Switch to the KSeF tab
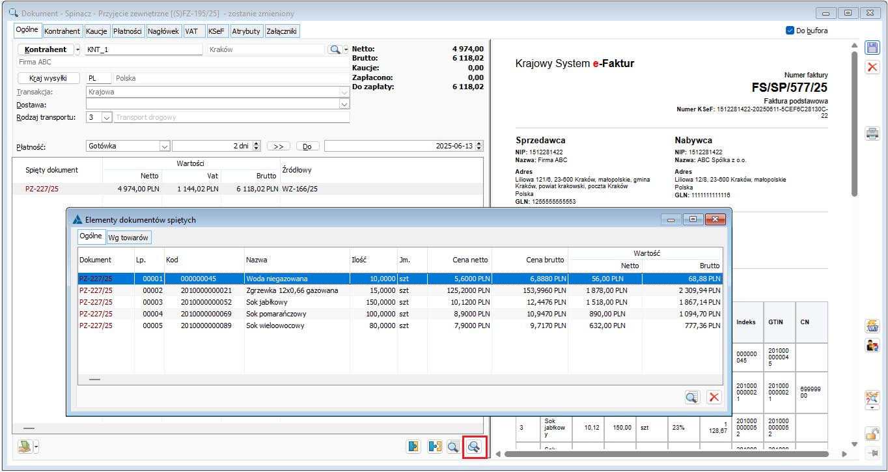The width and height of the screenshot is (888, 472). (216, 31)
